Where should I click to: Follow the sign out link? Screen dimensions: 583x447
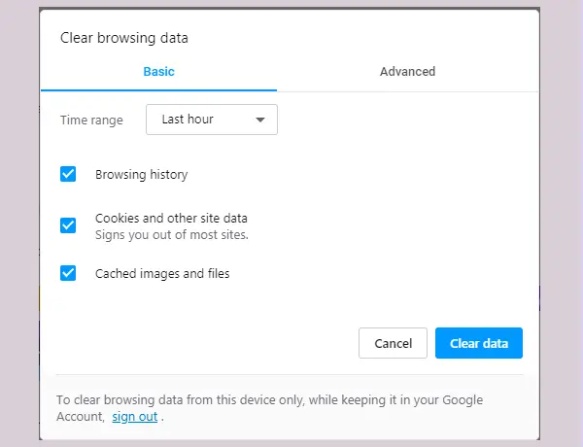[135, 417]
